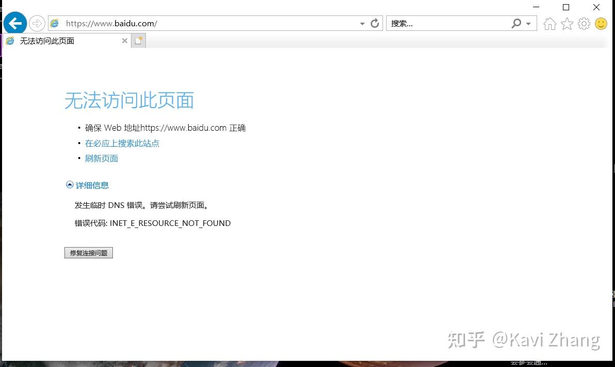Select the 无法访问此页面 tab
Image resolution: width=615 pixels, height=367 pixels.
pyautogui.click(x=66, y=41)
